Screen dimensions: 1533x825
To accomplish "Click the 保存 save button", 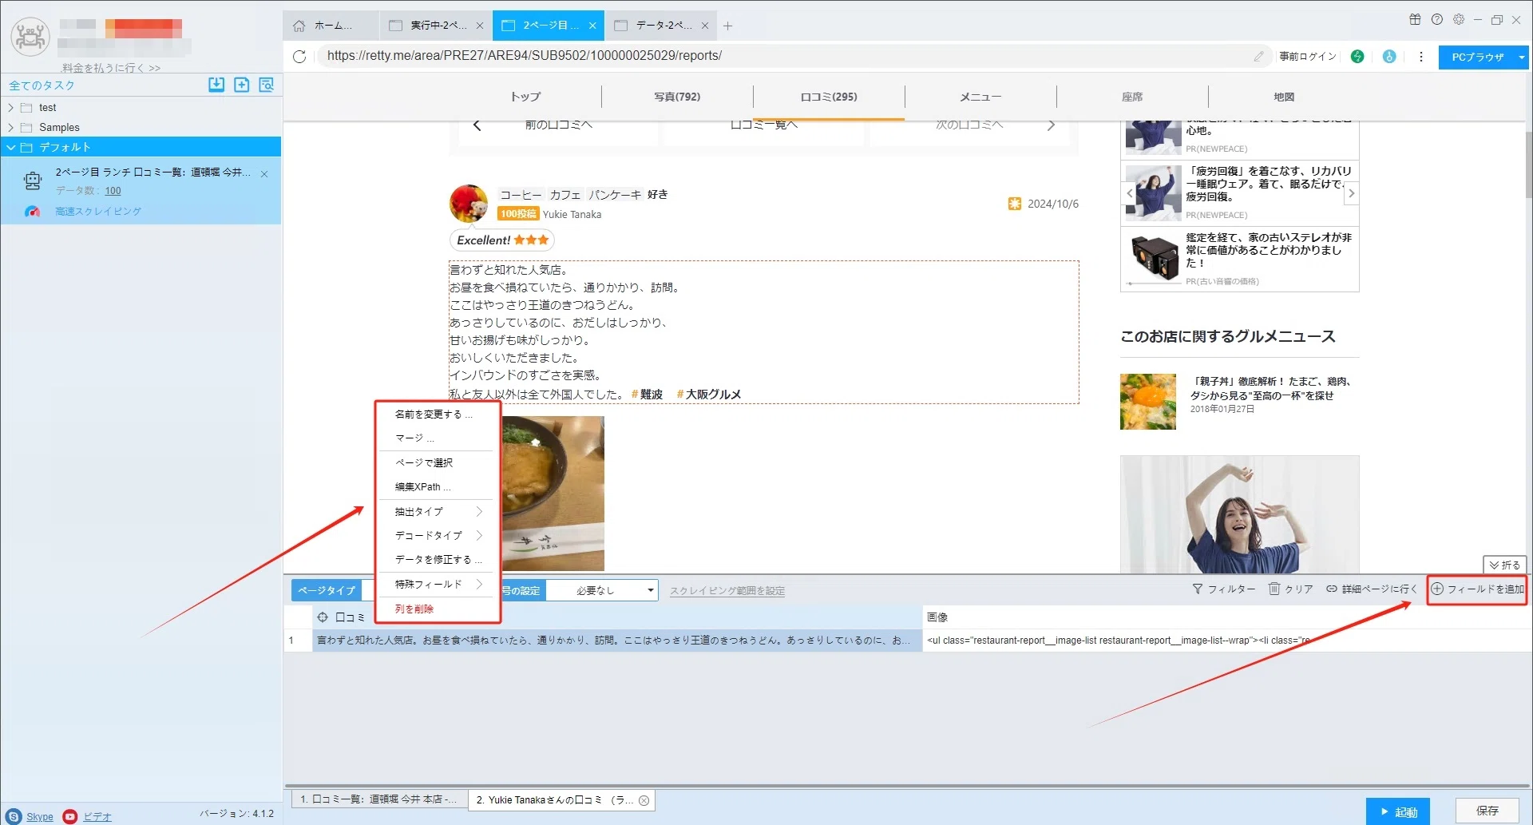I will click(1487, 811).
